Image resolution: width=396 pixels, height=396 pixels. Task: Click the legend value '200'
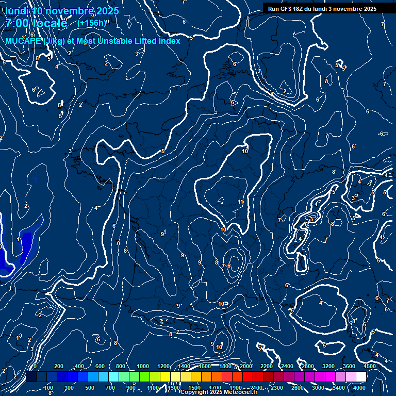click(59, 366)
